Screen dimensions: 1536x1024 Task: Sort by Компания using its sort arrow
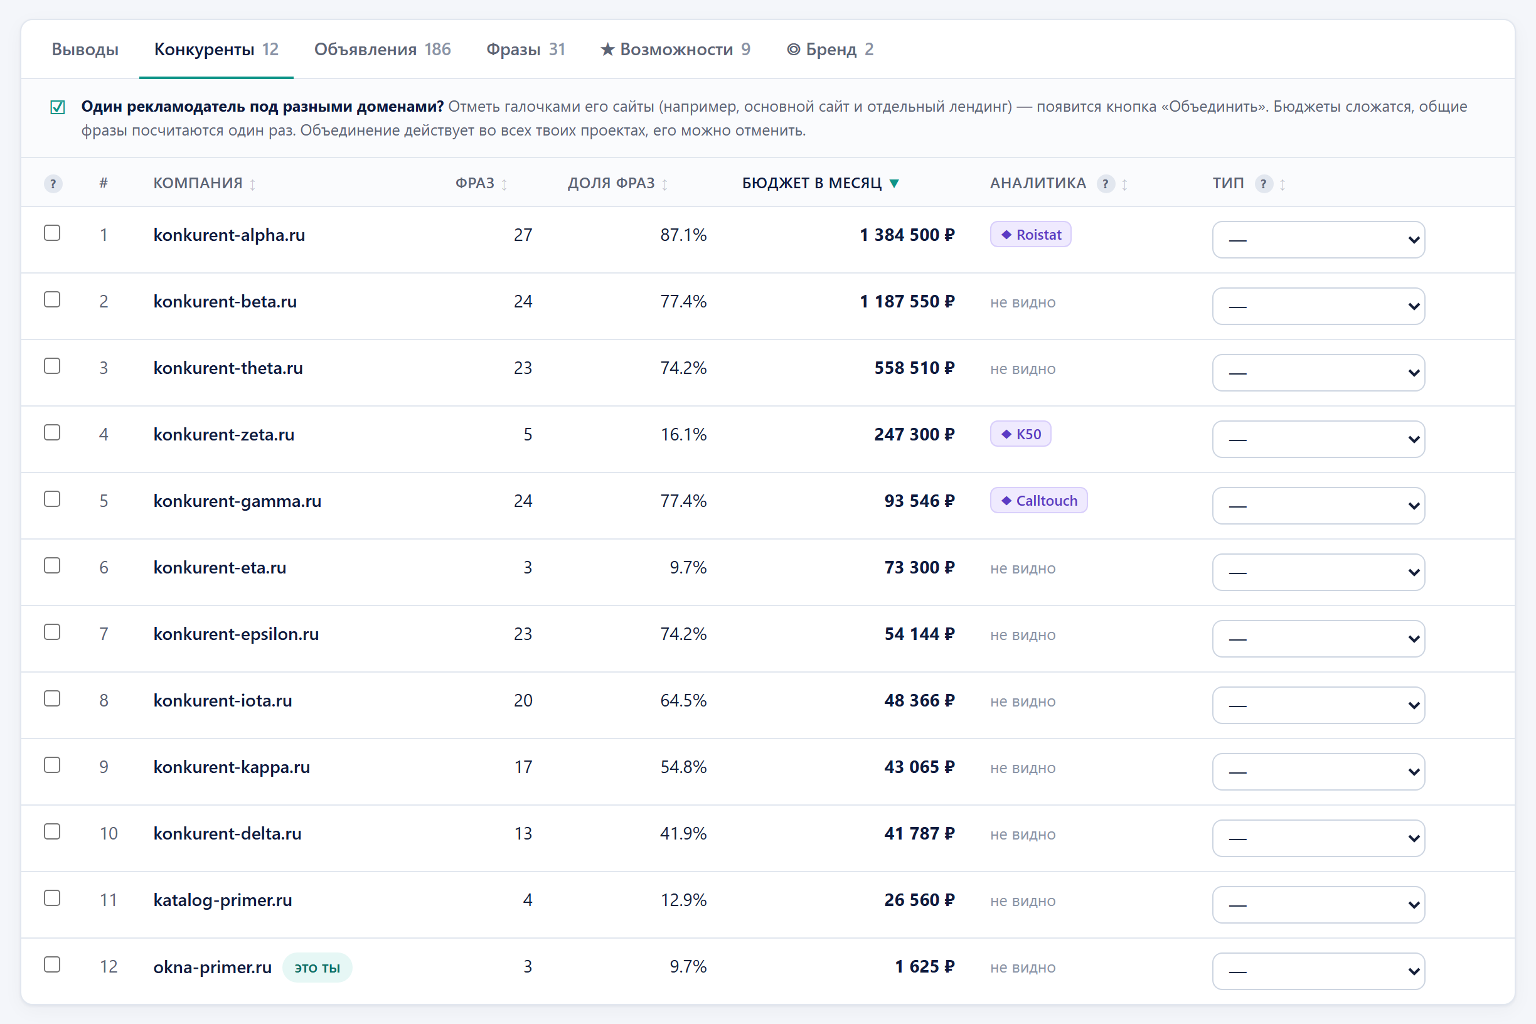coord(253,185)
